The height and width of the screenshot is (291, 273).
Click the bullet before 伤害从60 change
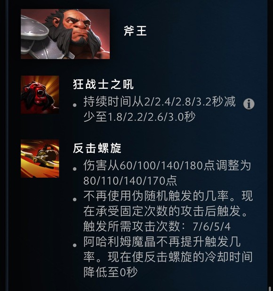click(x=75, y=169)
